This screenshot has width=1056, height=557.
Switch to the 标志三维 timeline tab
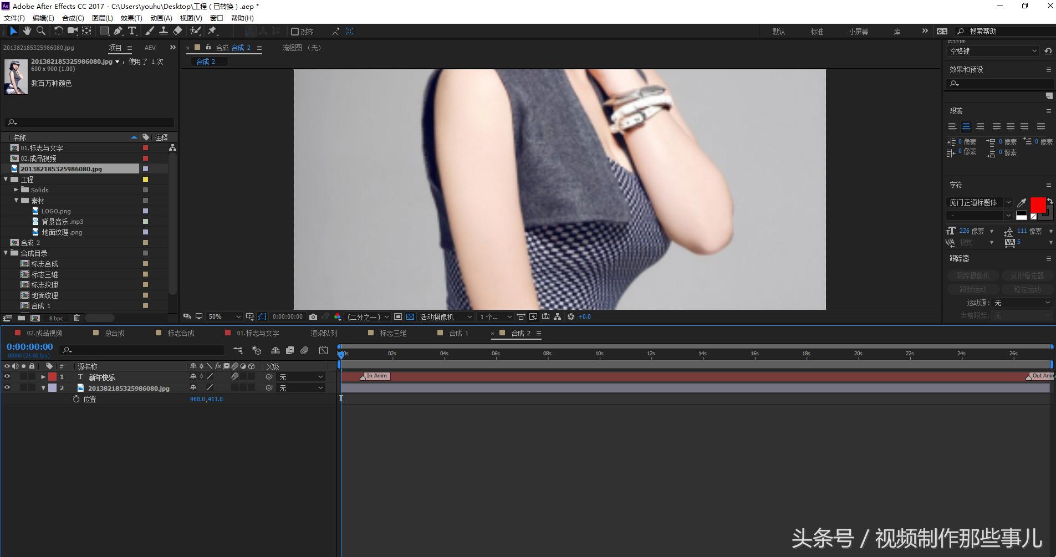tap(392, 333)
